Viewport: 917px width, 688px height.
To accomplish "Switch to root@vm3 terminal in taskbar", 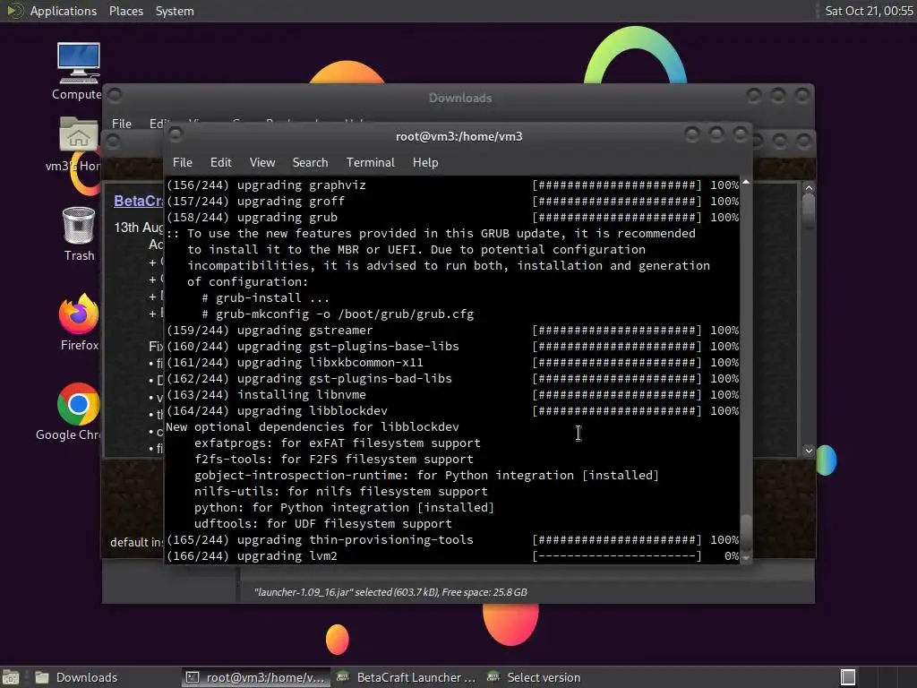I will (x=255, y=677).
